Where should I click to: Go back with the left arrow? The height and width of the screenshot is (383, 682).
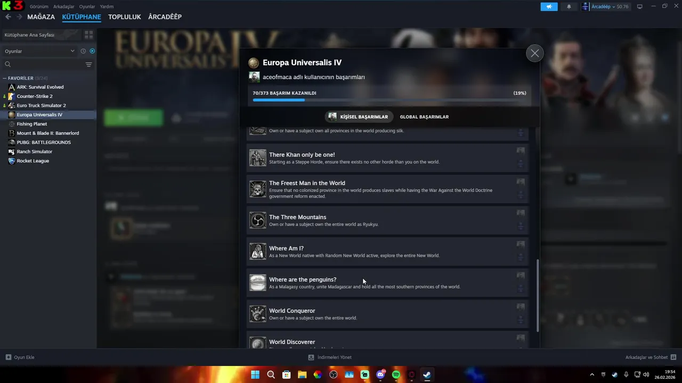tap(8, 17)
